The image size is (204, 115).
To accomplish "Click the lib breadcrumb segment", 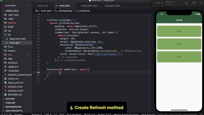I will pos(37,11).
